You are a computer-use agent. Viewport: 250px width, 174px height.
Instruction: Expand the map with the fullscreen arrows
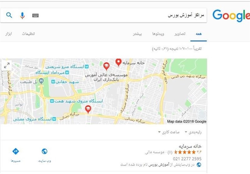(7, 65)
